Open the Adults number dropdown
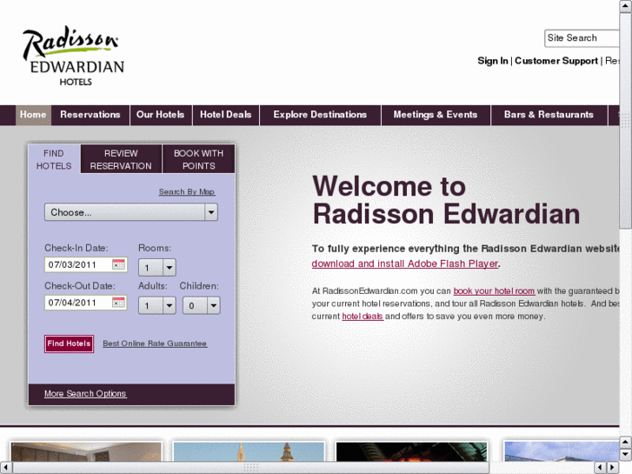 pyautogui.click(x=157, y=305)
